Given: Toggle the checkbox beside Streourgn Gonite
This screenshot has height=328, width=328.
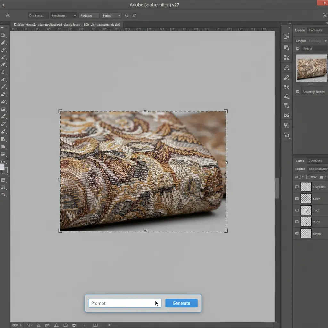Looking at the screenshot, I should tap(298, 92).
